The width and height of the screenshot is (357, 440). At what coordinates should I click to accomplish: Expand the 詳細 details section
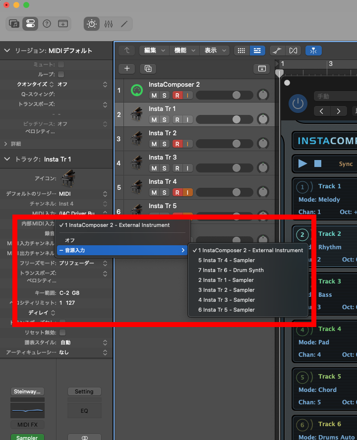[x=6, y=144]
